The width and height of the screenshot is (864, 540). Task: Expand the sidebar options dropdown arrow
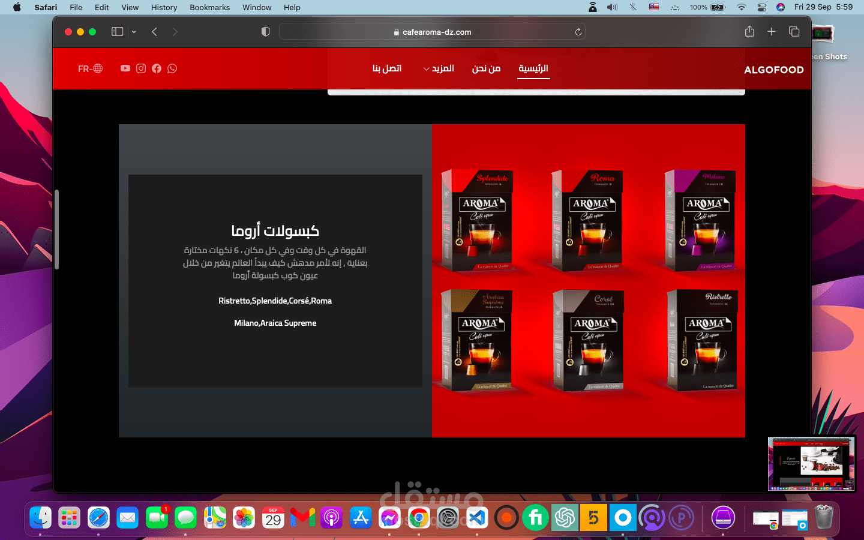point(134,32)
